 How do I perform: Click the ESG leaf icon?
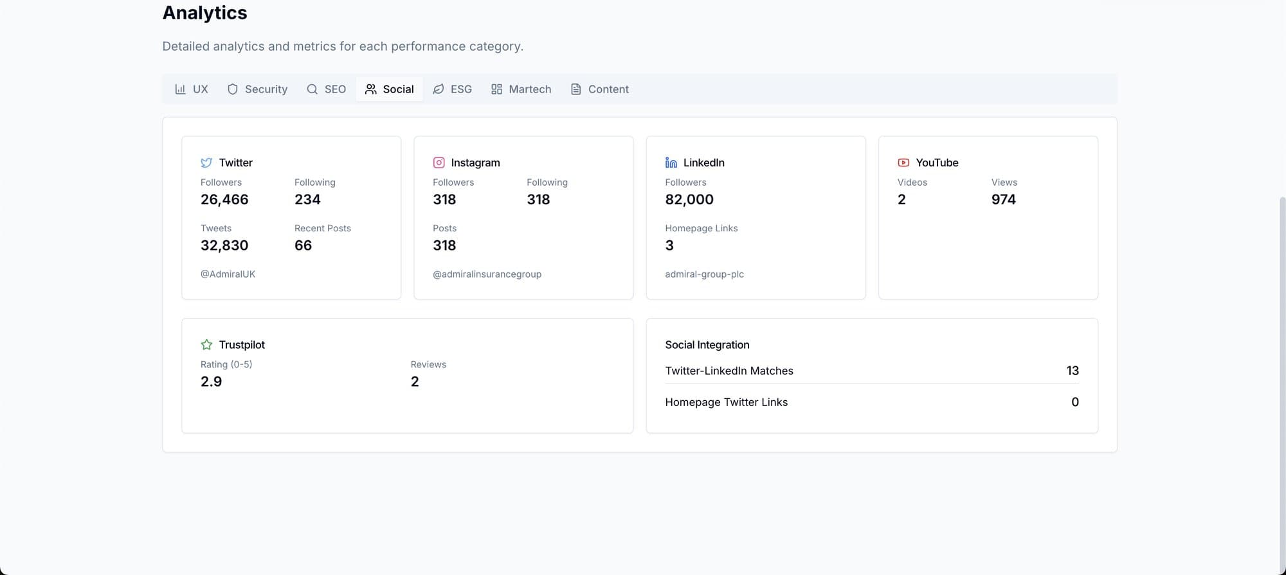tap(439, 89)
